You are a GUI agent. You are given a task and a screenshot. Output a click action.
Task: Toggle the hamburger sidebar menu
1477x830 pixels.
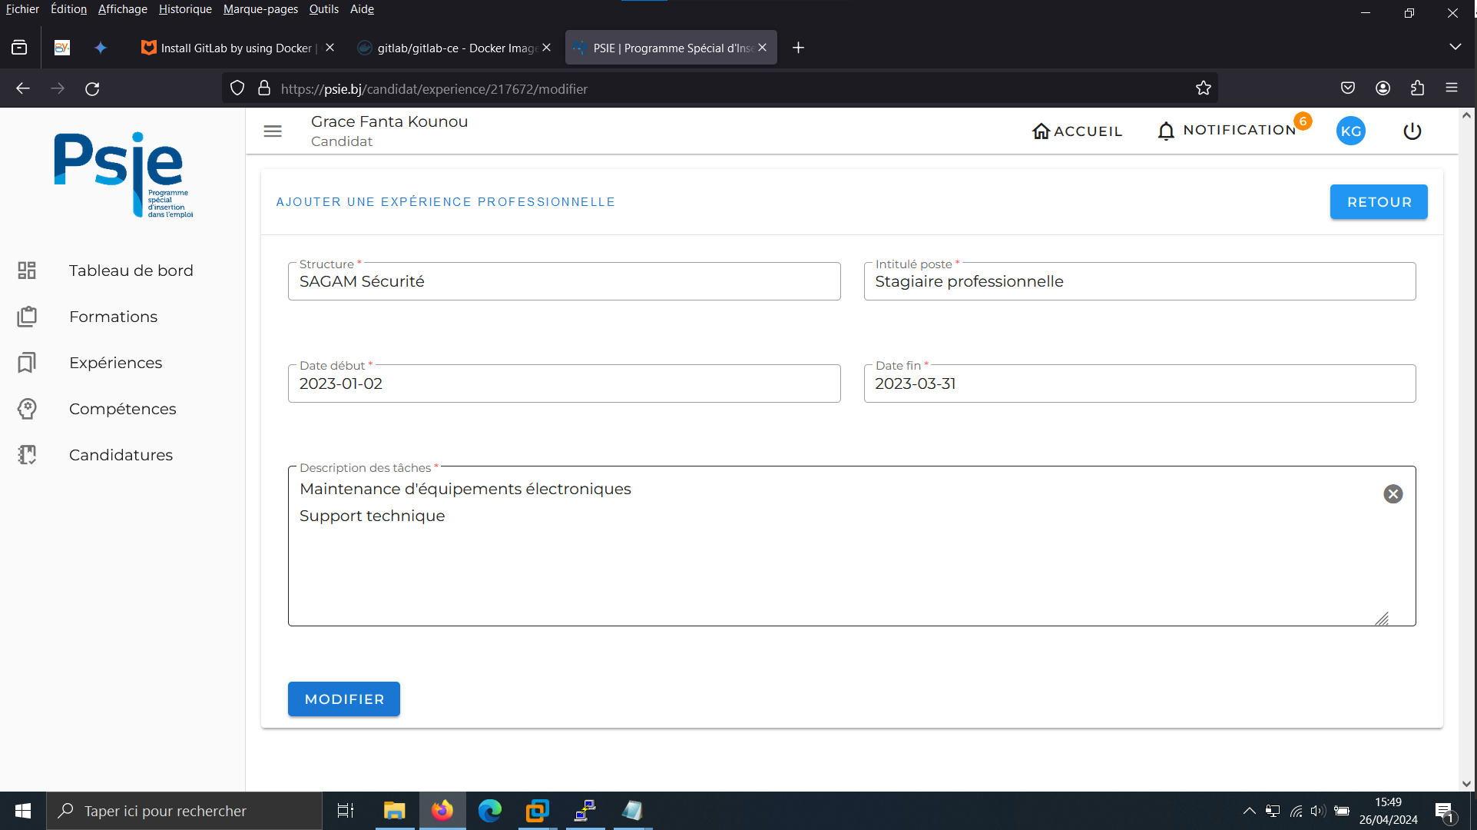[273, 131]
